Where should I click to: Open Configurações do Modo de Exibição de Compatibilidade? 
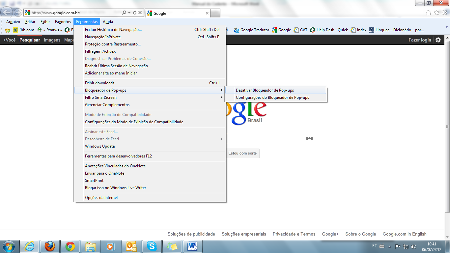pyautogui.click(x=150, y=122)
